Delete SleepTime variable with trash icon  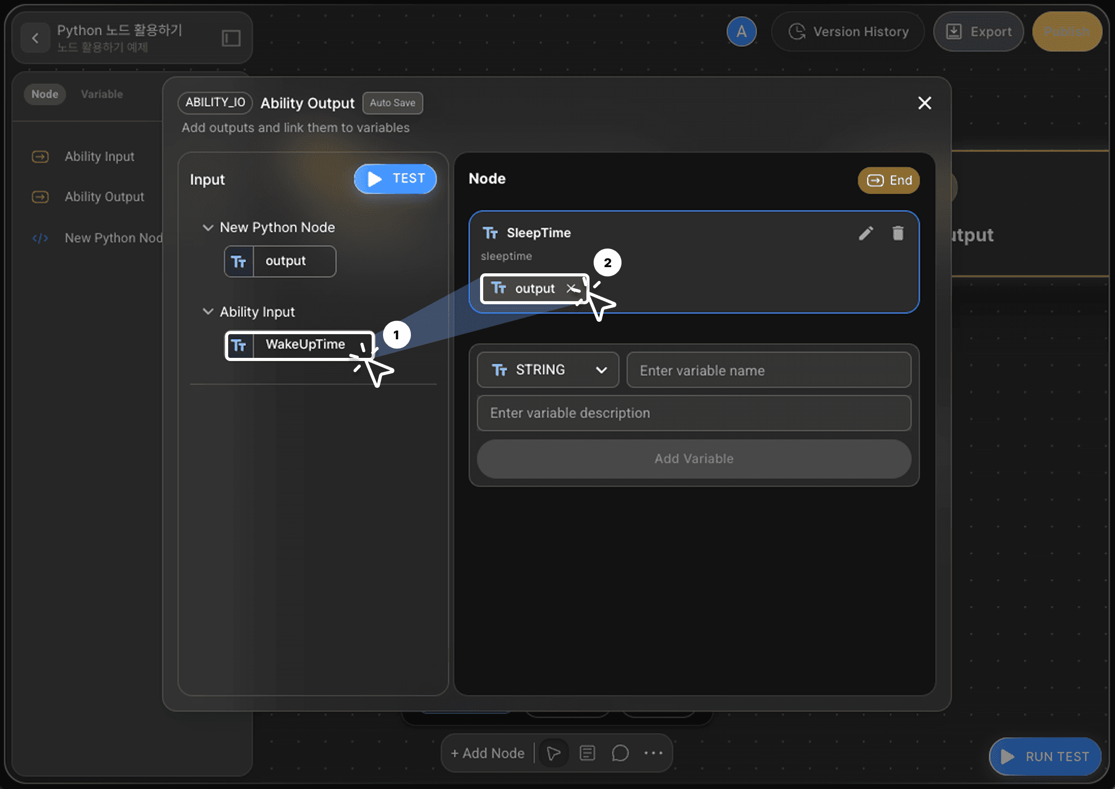click(x=898, y=233)
